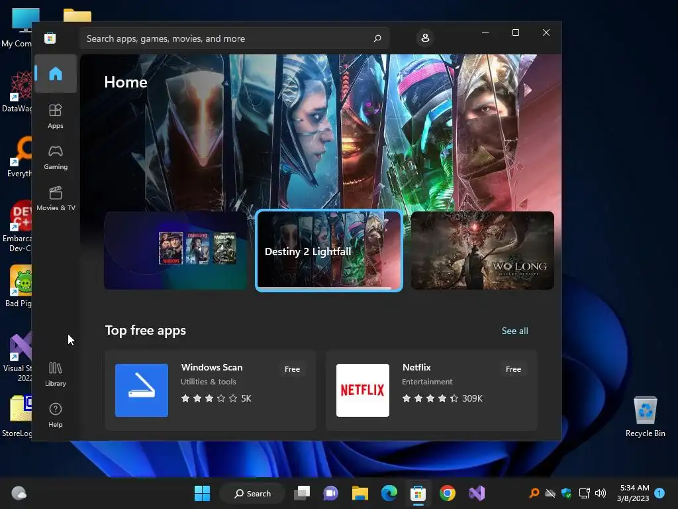This screenshot has width=678, height=509.
Task: Open Movies & TV section
Action: pos(56,199)
